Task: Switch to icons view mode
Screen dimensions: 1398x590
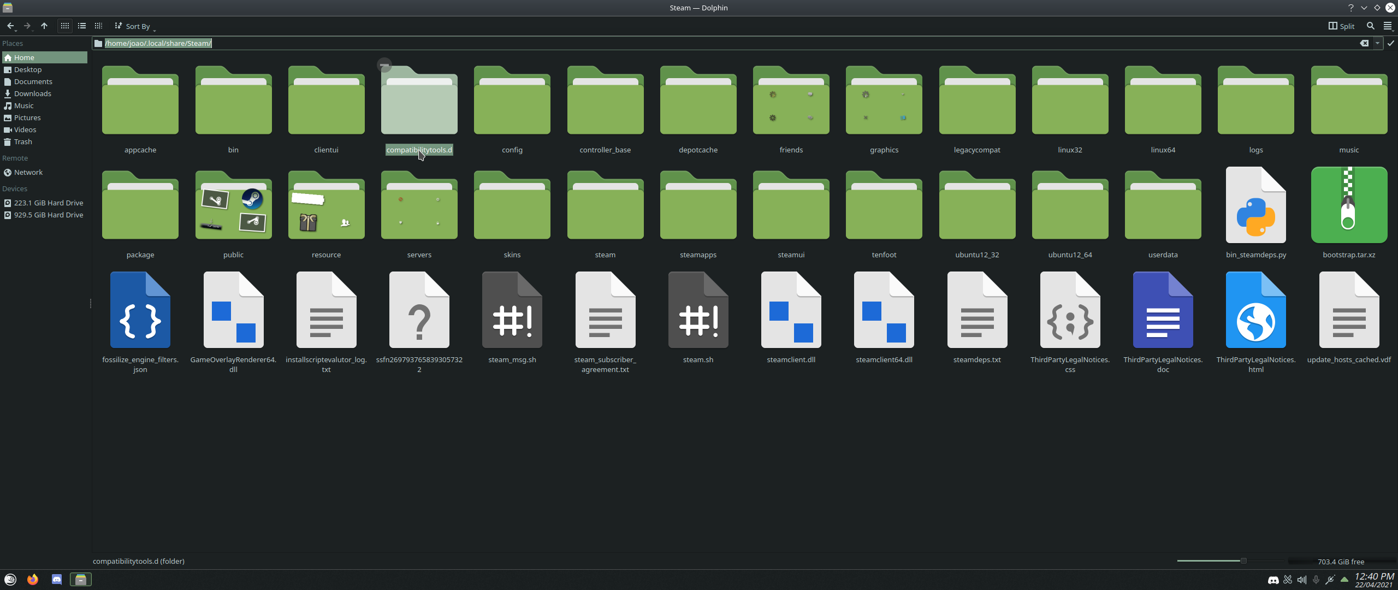Action: [64, 26]
